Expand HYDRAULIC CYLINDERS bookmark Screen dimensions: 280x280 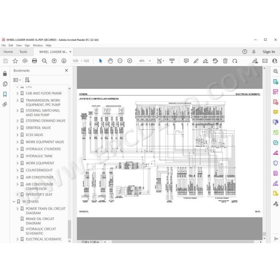(17, 149)
